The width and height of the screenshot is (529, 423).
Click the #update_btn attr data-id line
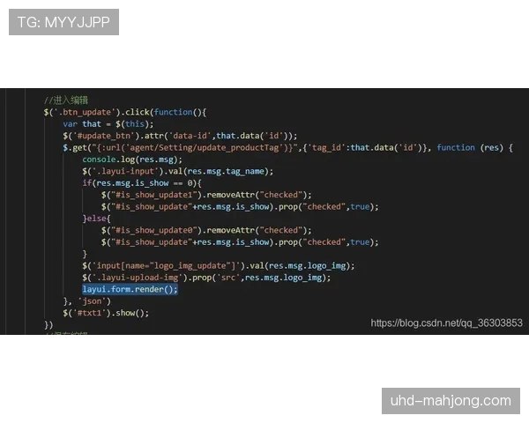tap(180, 136)
